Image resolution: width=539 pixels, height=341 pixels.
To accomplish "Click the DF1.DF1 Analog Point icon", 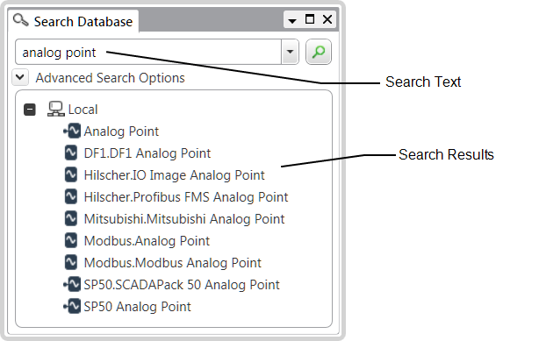I will click(71, 153).
